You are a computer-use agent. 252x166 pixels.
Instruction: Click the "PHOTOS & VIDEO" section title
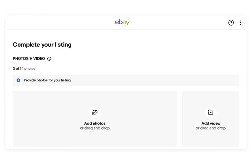pos(29,59)
